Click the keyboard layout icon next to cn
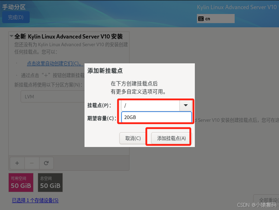This screenshot has height=210, width=279. (201, 19)
